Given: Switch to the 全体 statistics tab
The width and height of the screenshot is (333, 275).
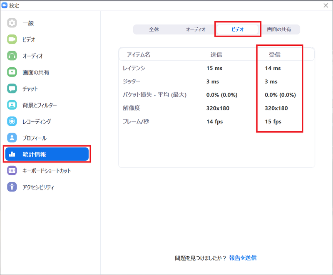Looking at the screenshot, I should pyautogui.click(x=154, y=29).
